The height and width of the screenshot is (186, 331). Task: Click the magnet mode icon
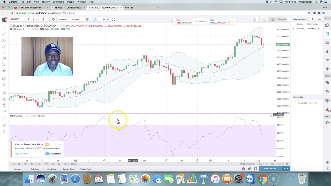pos(4,92)
